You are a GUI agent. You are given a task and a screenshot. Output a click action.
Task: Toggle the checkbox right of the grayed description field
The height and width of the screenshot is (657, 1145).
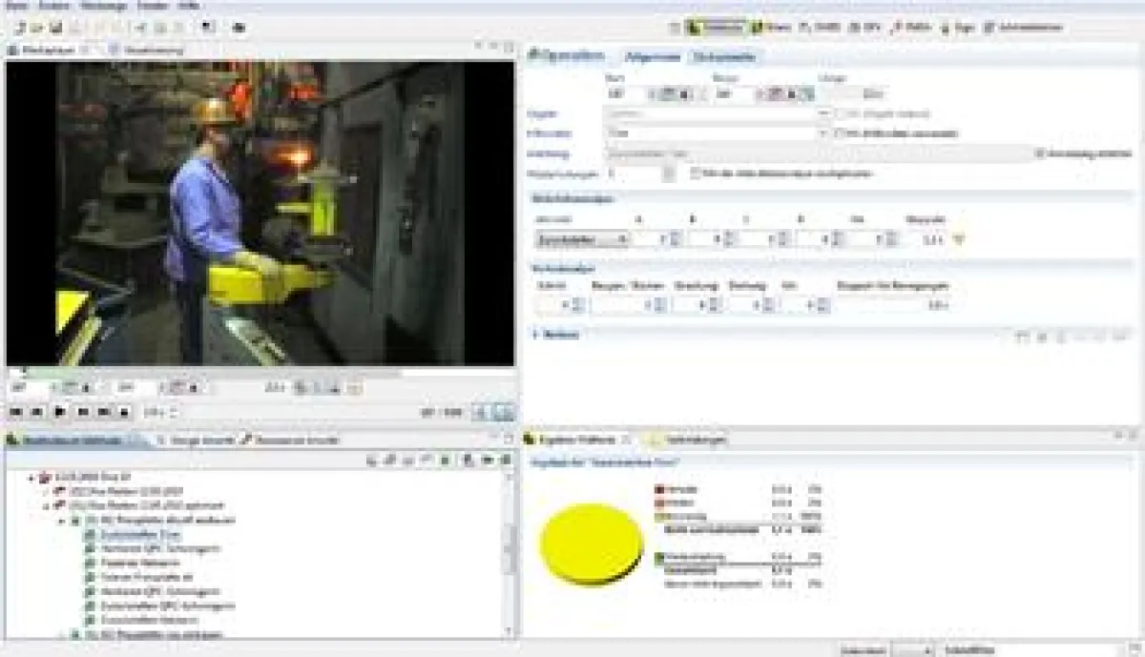(x=1040, y=154)
